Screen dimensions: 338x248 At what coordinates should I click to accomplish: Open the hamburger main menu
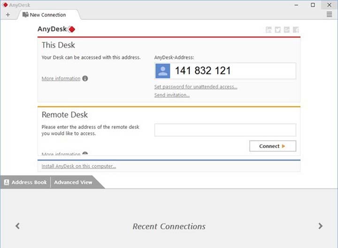tap(329, 15)
